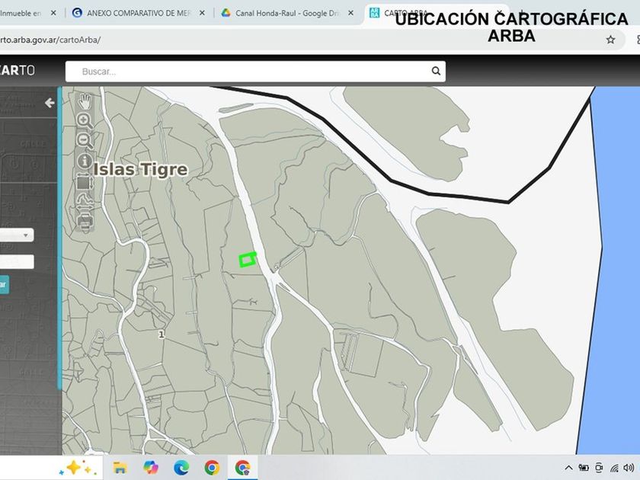Click the text field below the dropdown

click(17, 261)
